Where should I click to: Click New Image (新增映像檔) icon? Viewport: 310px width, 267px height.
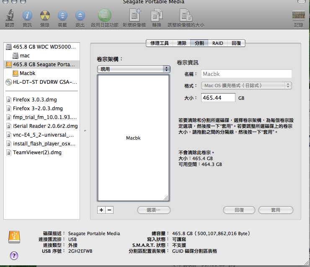tap(134, 15)
